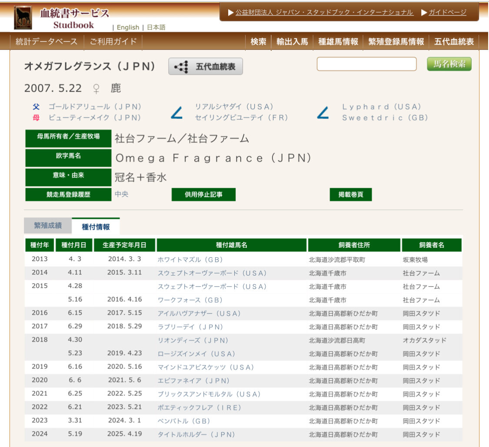This screenshot has width=489, height=447.
Task: Click the arrow before 公益財団法人 link
Action: (231, 13)
